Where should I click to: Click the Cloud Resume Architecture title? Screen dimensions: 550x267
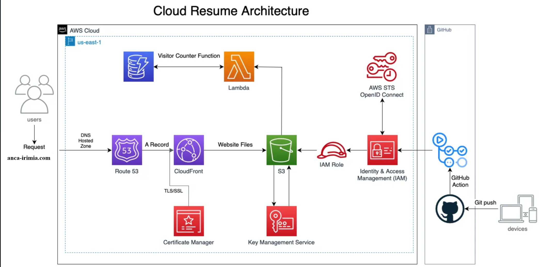(x=231, y=11)
